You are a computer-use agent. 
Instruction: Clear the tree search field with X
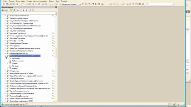click(56, 13)
